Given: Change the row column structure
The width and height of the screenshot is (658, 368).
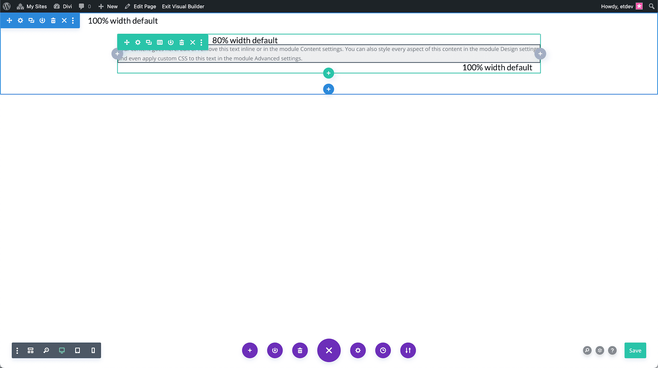Looking at the screenshot, I should pos(160,42).
